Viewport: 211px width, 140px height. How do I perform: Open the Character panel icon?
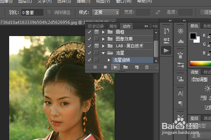180,93
